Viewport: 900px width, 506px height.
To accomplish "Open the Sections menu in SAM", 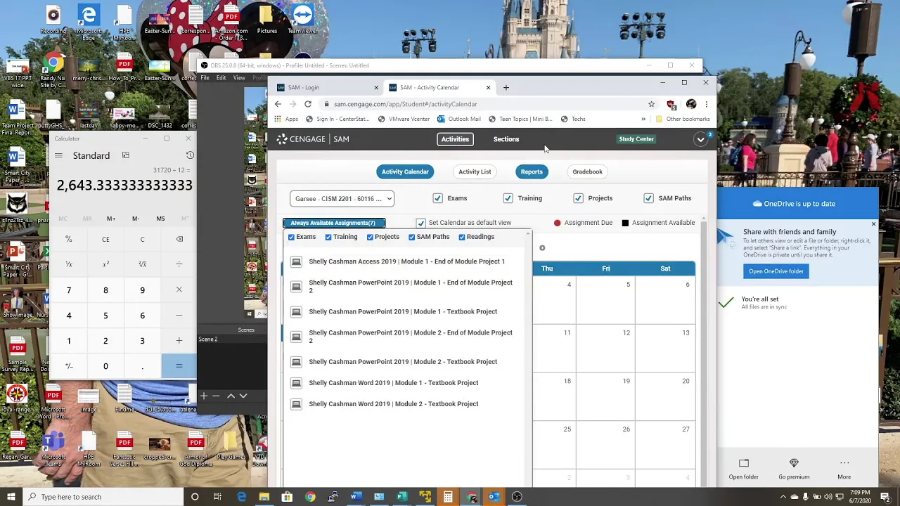I will click(506, 139).
